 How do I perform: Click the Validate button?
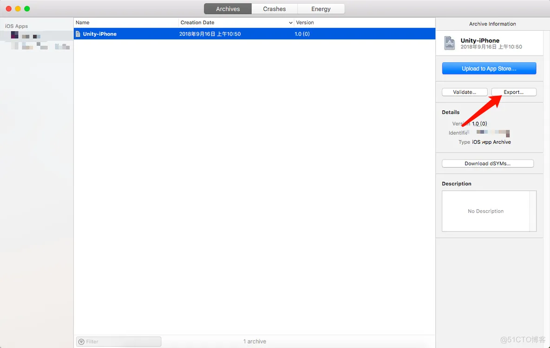pos(465,92)
